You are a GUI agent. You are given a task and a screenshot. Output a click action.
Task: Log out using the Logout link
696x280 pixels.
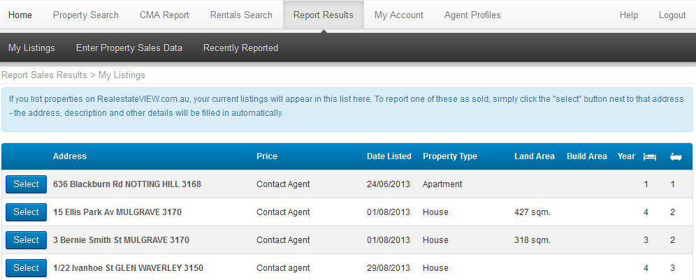[x=672, y=15]
